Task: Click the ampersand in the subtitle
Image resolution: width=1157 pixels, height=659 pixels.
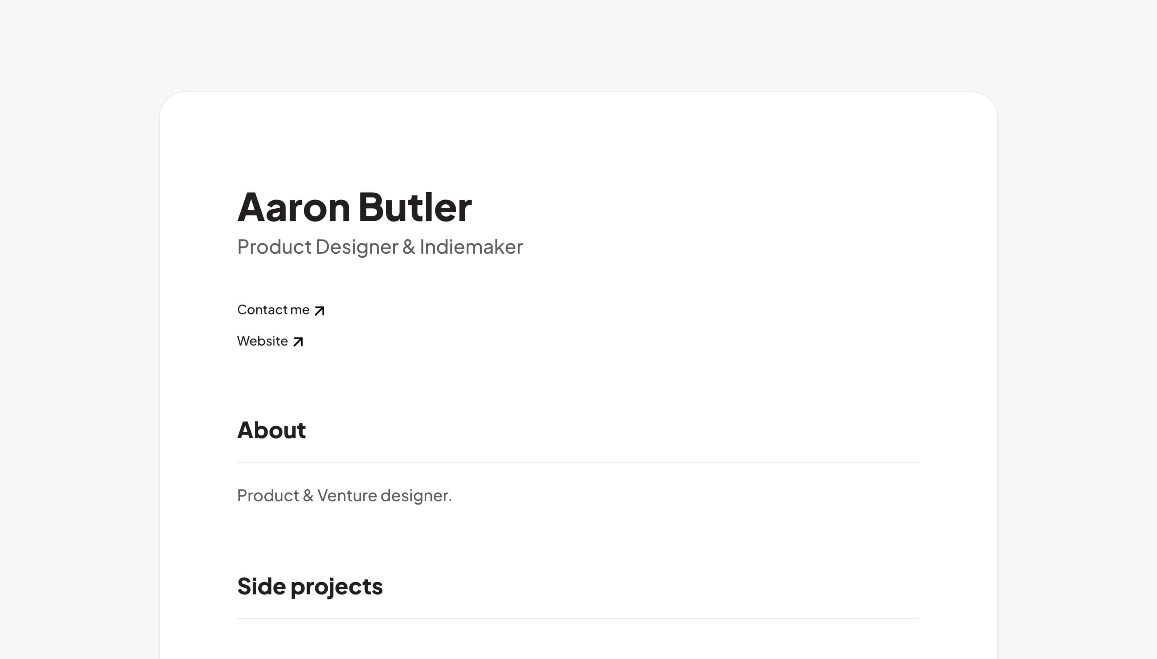Action: pos(409,247)
